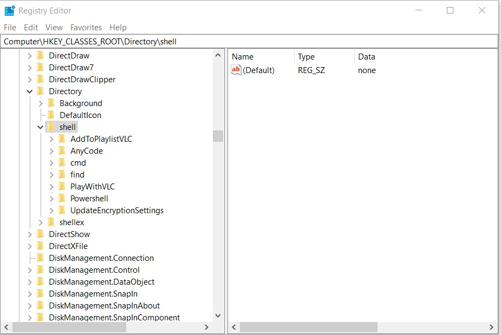Click the registry path address bar

pos(249,41)
